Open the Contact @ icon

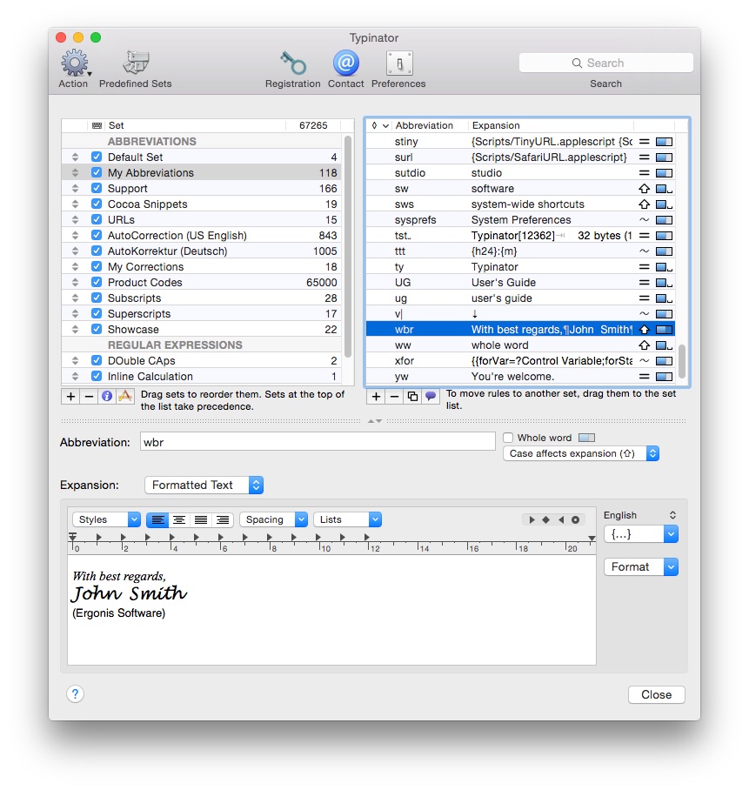[x=345, y=64]
